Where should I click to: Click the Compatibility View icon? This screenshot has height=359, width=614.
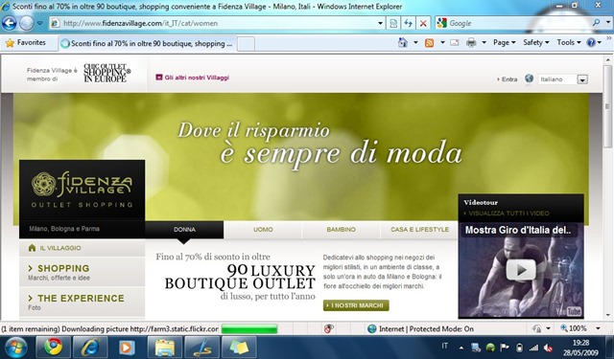point(393,23)
